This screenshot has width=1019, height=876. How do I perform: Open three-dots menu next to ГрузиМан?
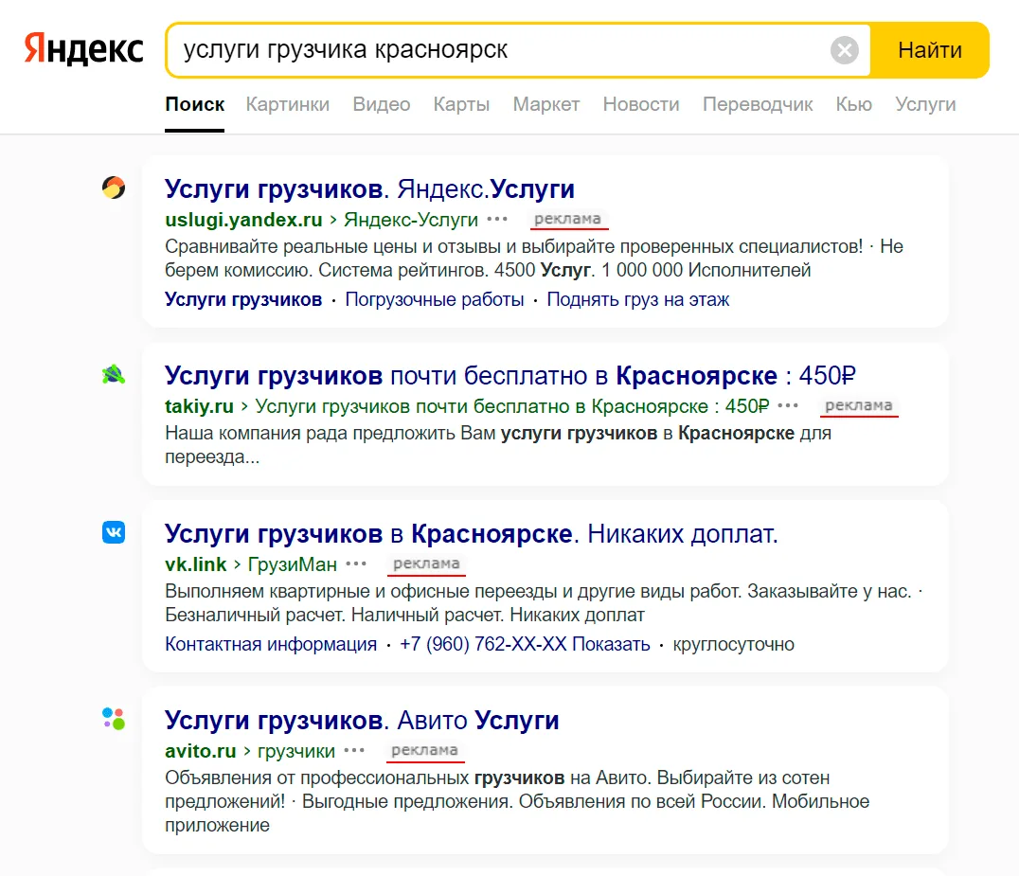coord(356,563)
